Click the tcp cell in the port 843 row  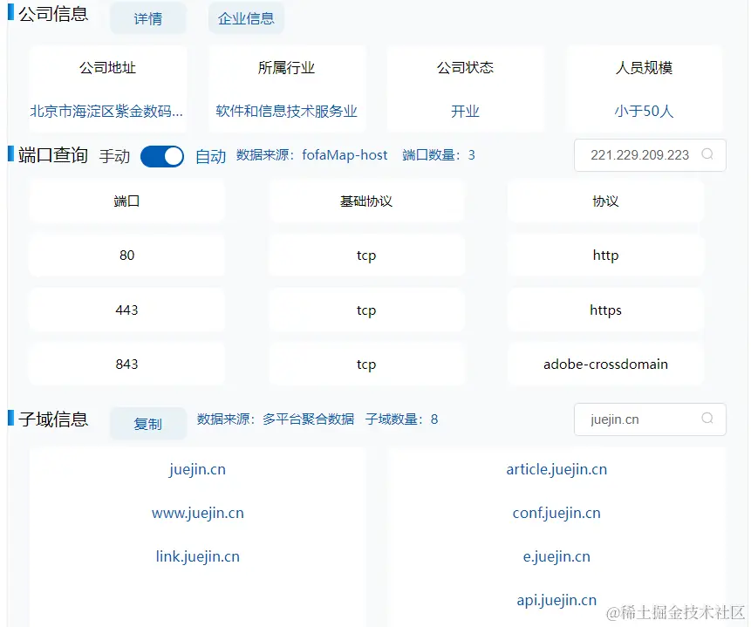366,364
